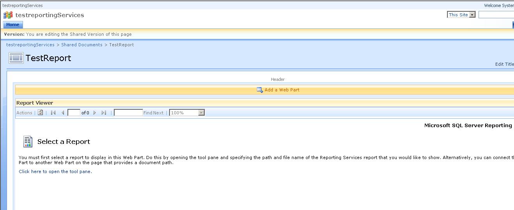Click the find text input field
Image resolution: width=514 pixels, height=210 pixels.
128,113
